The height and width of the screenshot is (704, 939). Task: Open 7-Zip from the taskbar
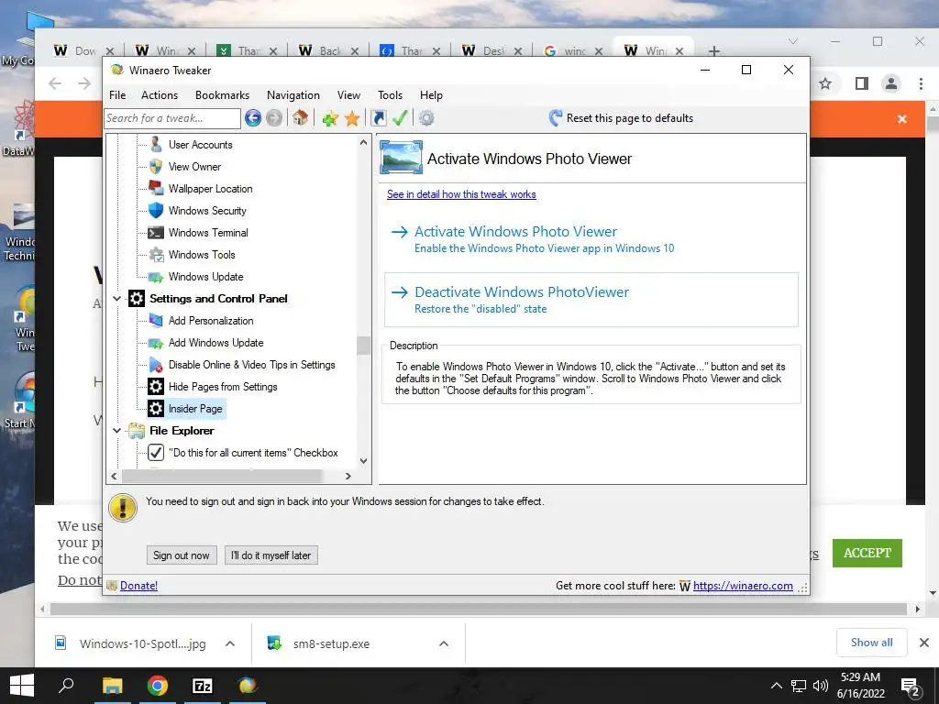[203, 686]
